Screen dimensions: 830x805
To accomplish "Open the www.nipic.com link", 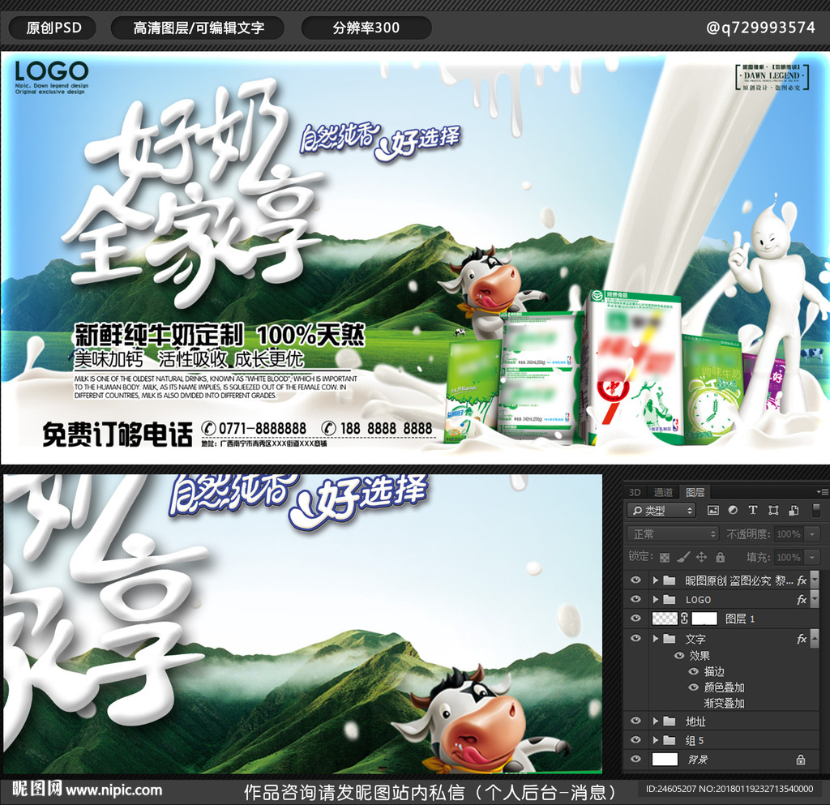I will coord(114,790).
